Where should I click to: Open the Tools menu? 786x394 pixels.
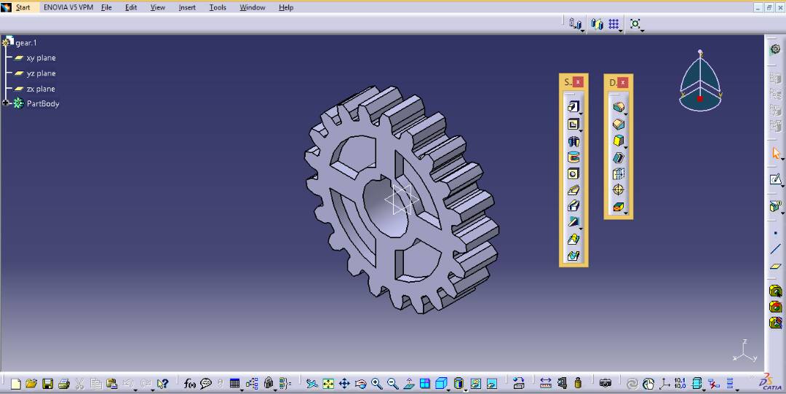click(x=218, y=7)
